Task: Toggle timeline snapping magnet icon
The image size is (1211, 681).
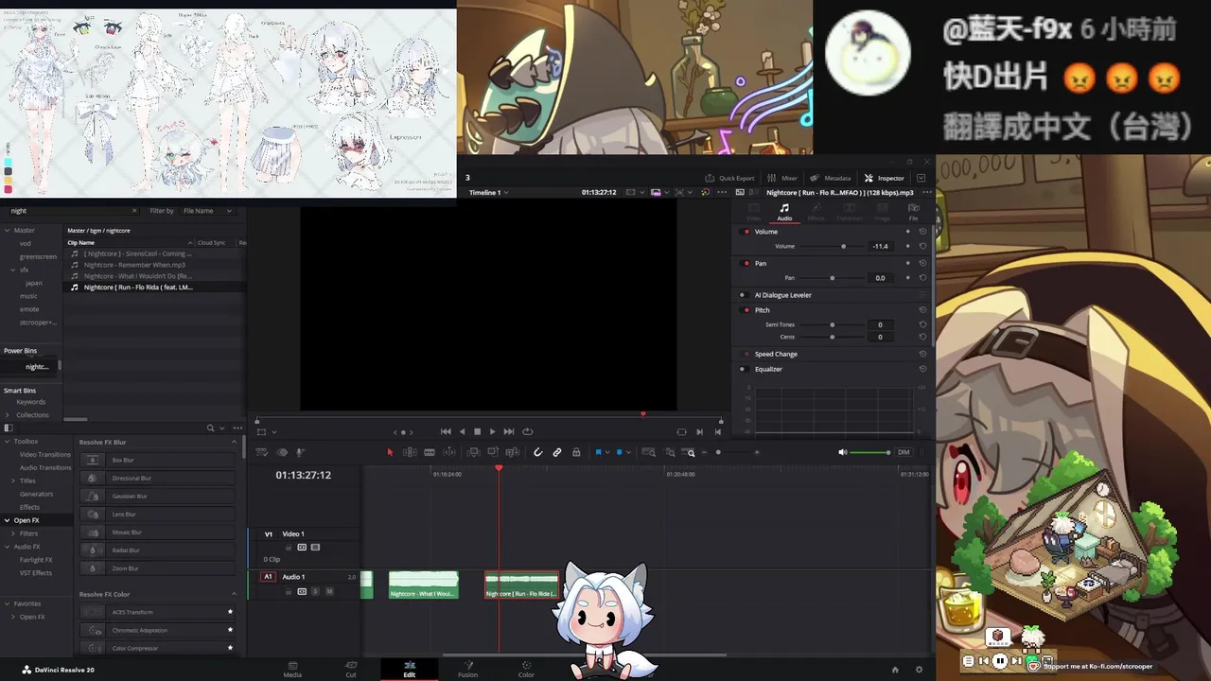Action: click(537, 452)
